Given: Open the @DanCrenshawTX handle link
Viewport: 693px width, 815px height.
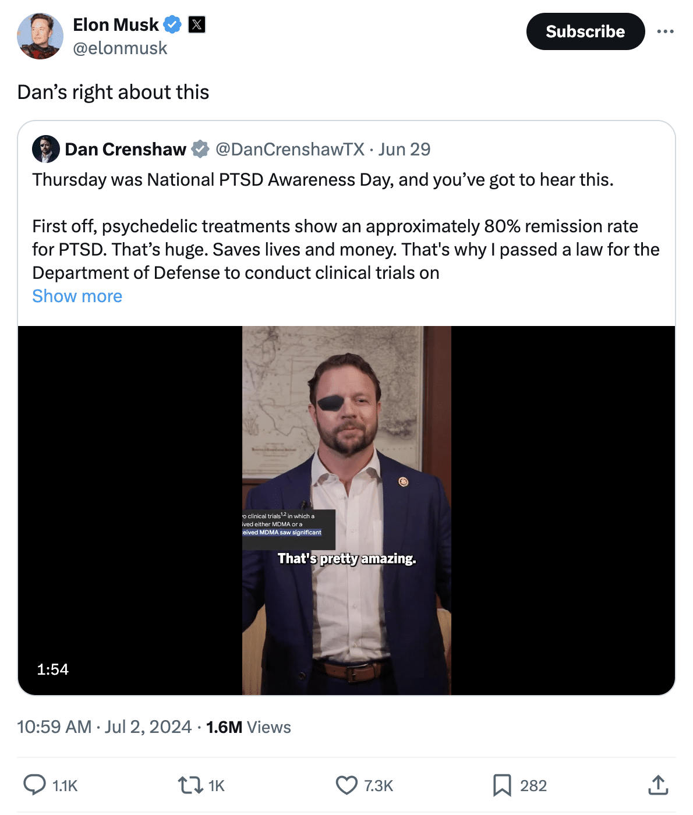Looking at the screenshot, I should (x=290, y=150).
